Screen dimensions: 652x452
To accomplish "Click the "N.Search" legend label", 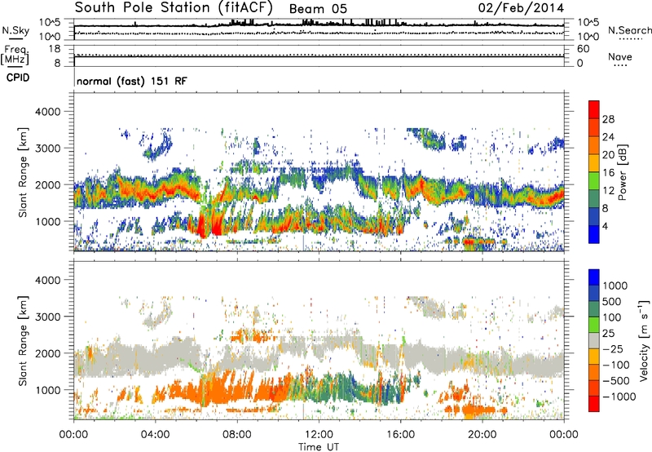I will 629,30.
